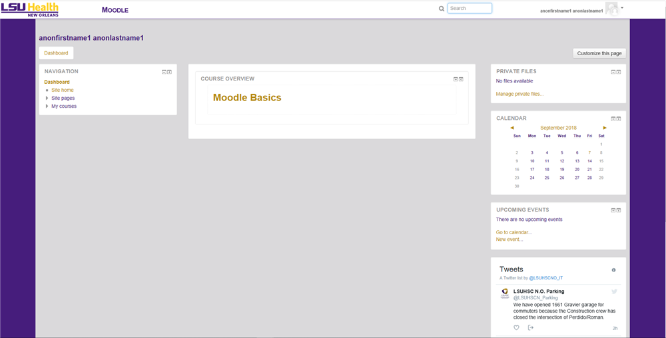
Task: Dock the Upcoming Events block
Action: coord(619,210)
